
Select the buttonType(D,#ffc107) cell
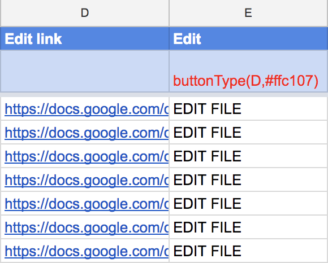coord(248,71)
